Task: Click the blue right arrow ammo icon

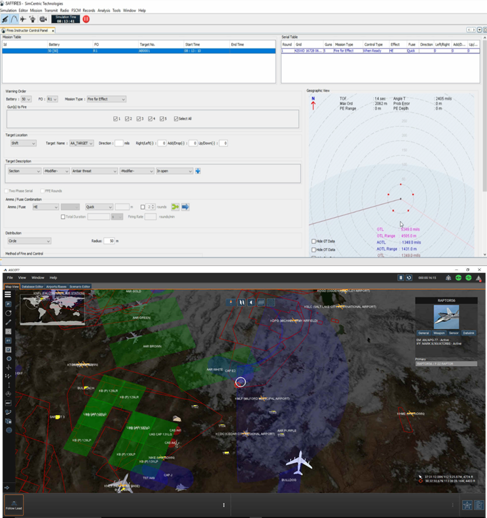Action: pyautogui.click(x=186, y=207)
